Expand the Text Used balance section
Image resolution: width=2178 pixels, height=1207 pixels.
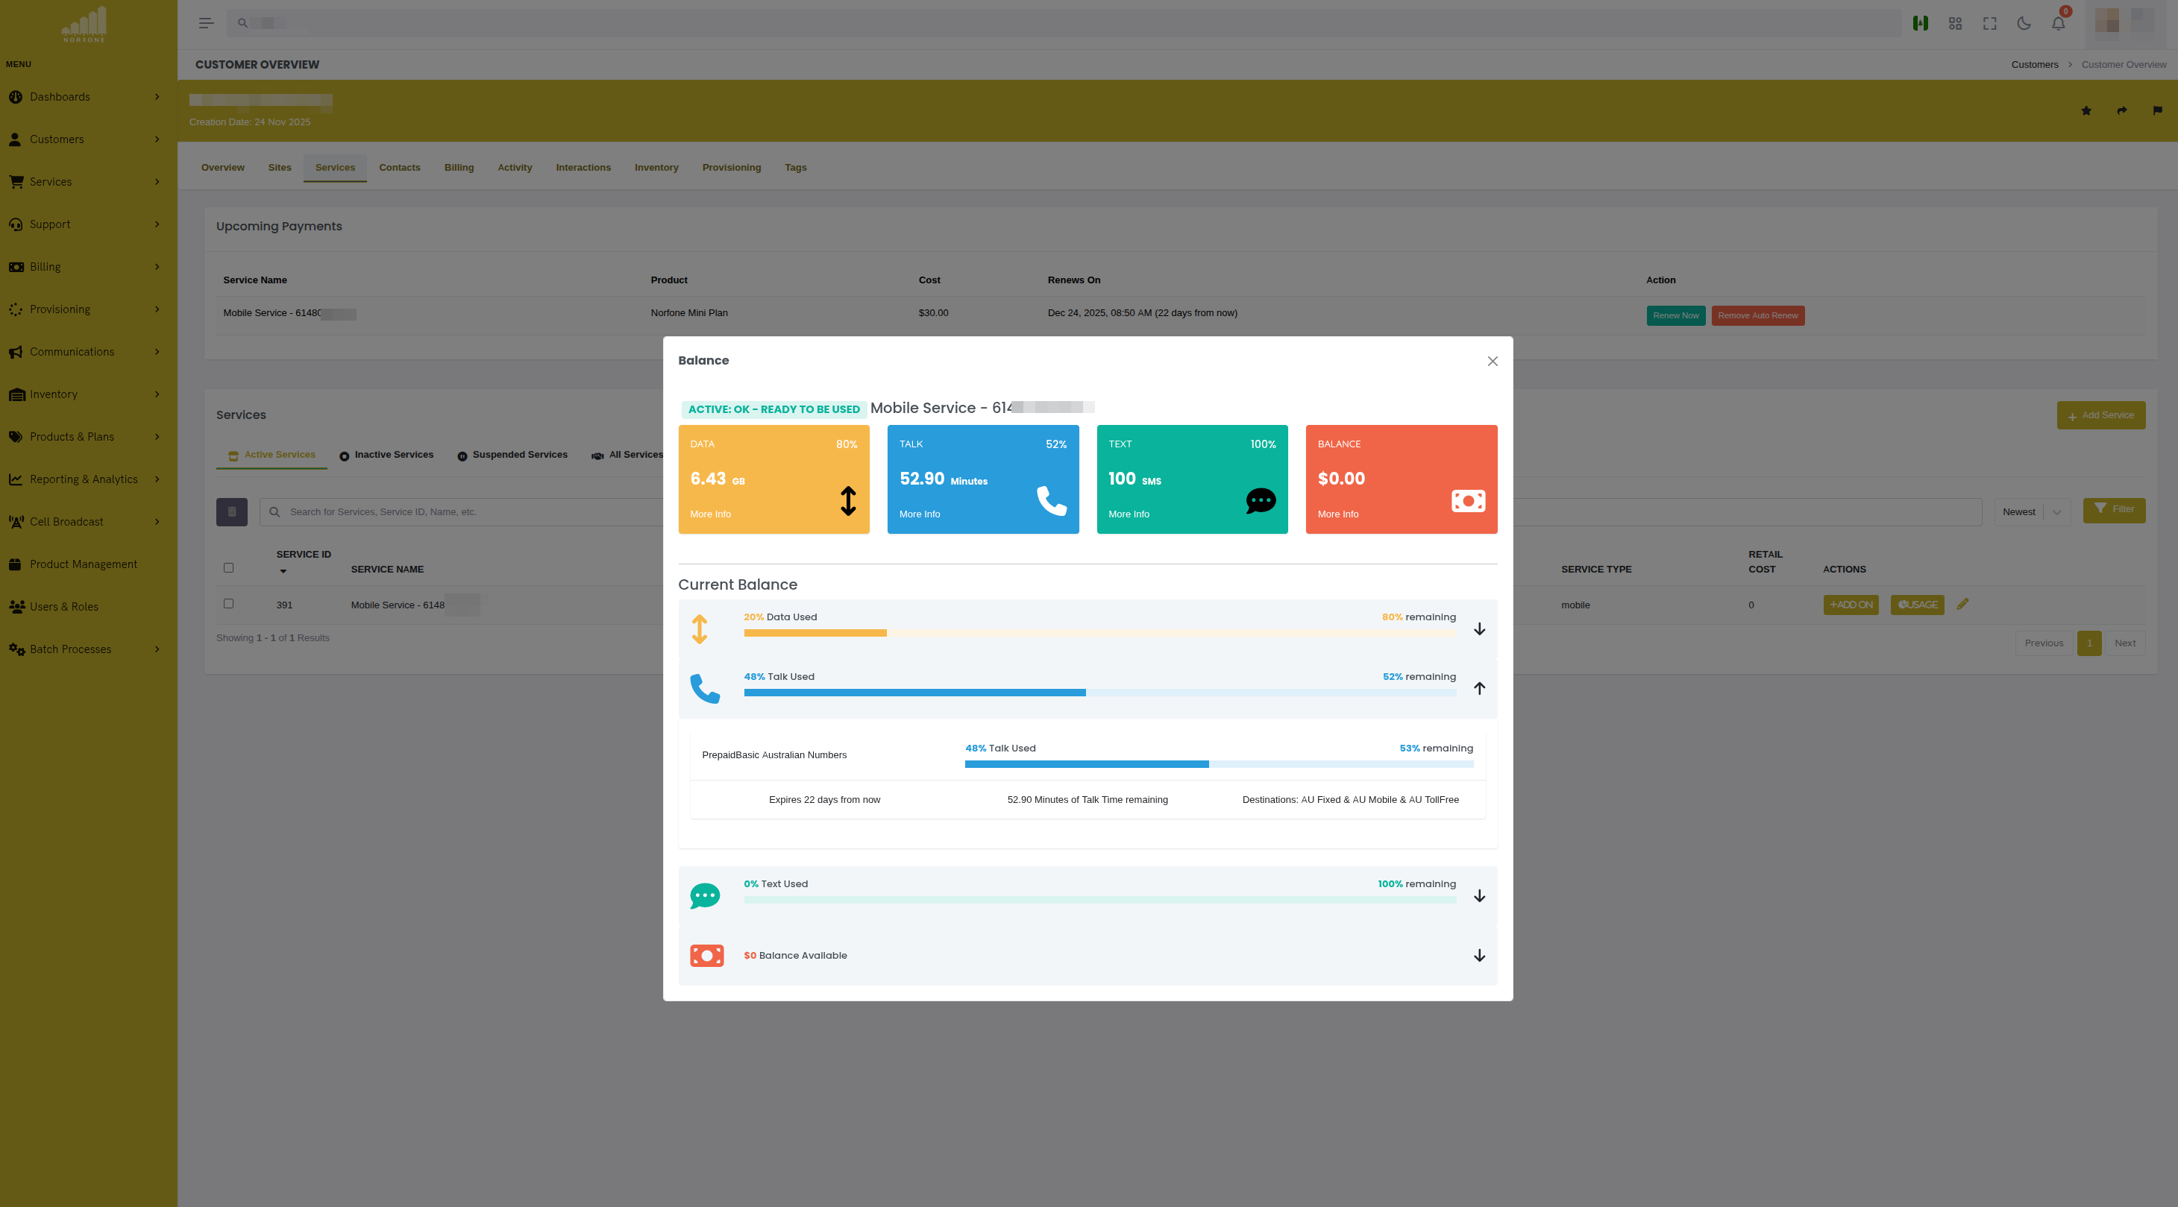point(1479,895)
